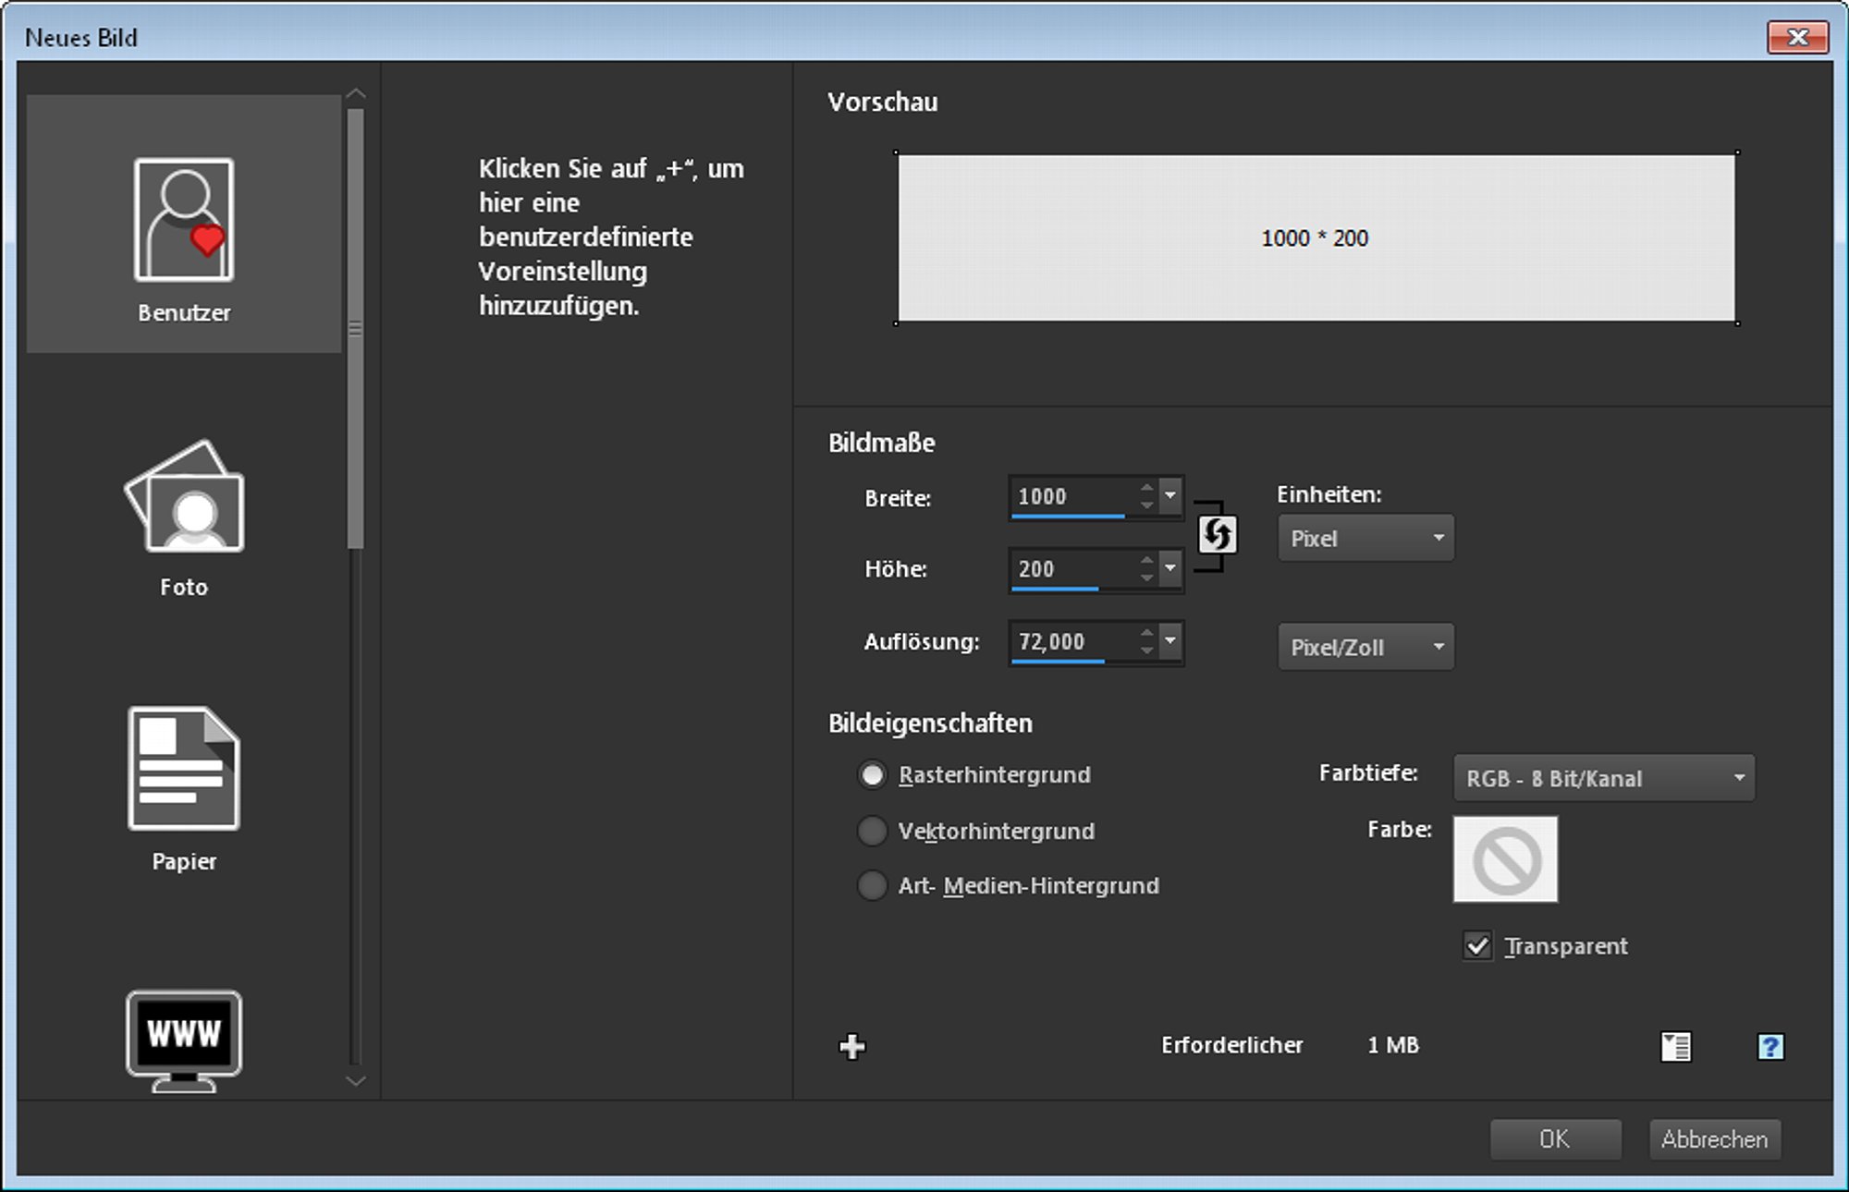This screenshot has width=1849, height=1192.
Task: Open the Einheiten Pixel dropdown
Action: click(1365, 538)
